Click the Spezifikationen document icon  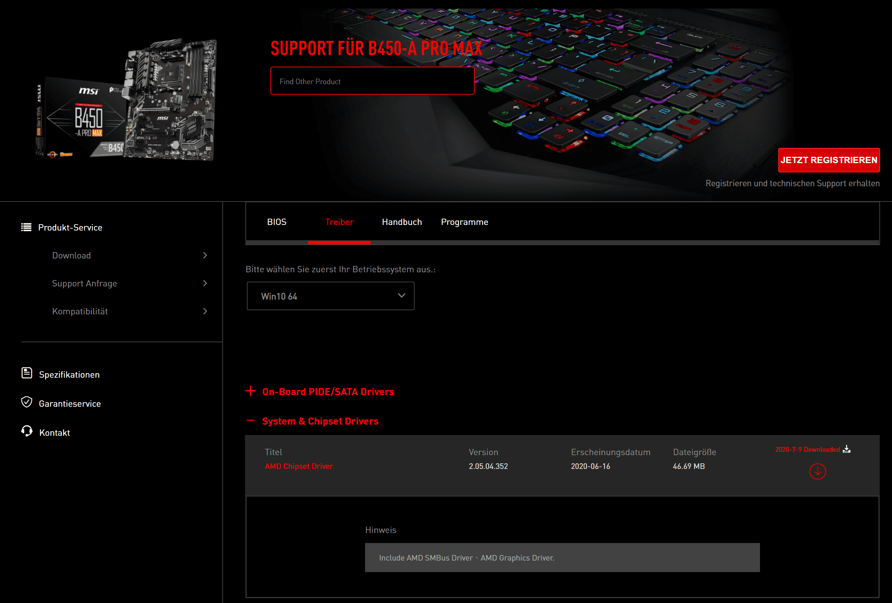[x=26, y=373]
